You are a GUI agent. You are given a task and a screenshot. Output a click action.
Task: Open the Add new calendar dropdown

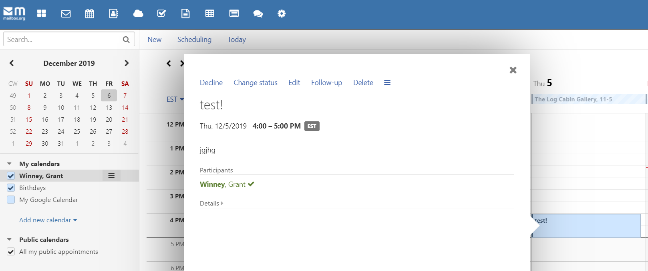(x=48, y=220)
